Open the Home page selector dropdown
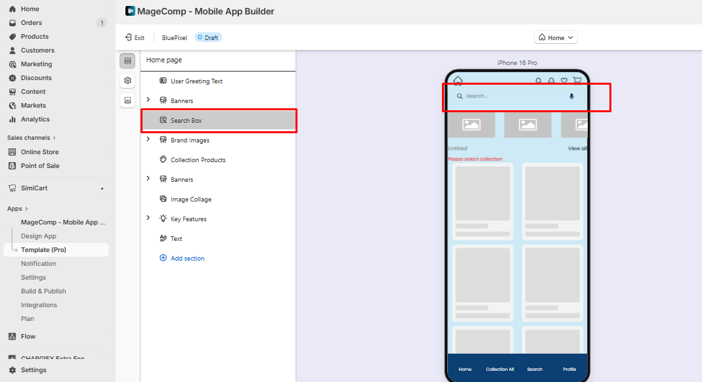 pyautogui.click(x=556, y=37)
